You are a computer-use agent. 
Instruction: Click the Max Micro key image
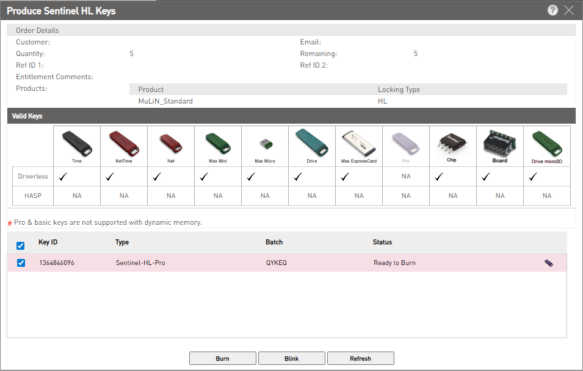[x=266, y=144]
